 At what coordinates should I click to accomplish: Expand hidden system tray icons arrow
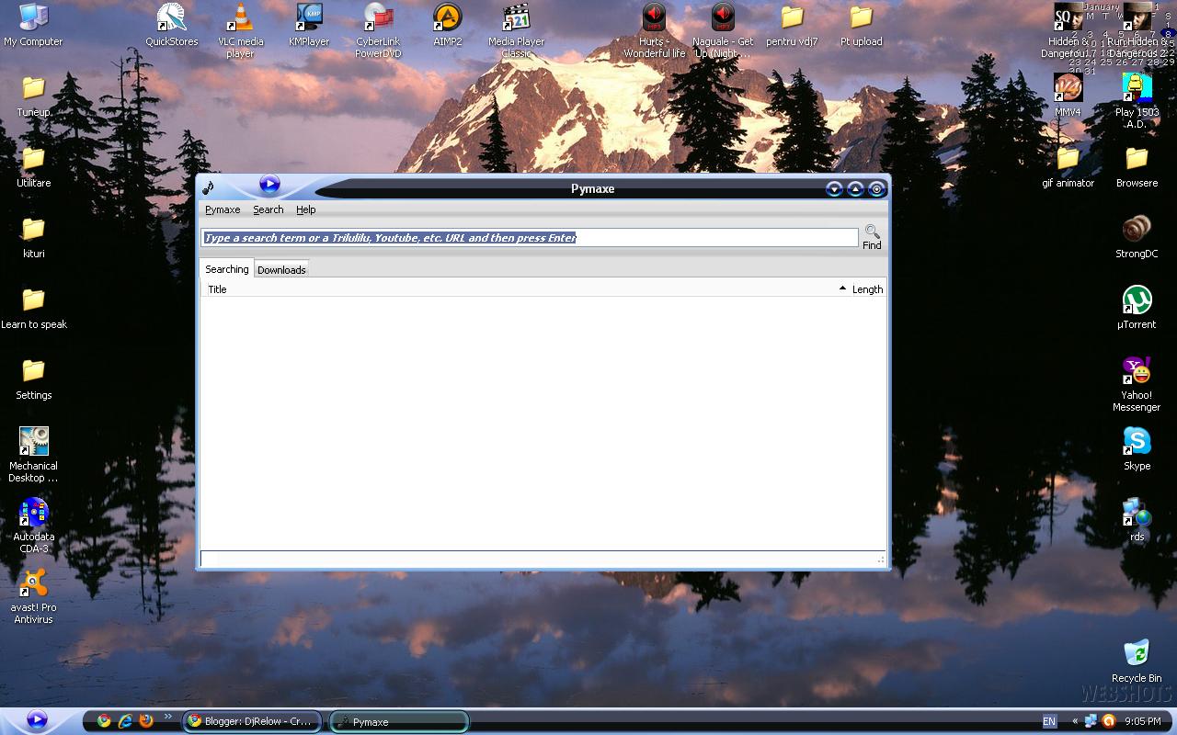tap(1075, 721)
